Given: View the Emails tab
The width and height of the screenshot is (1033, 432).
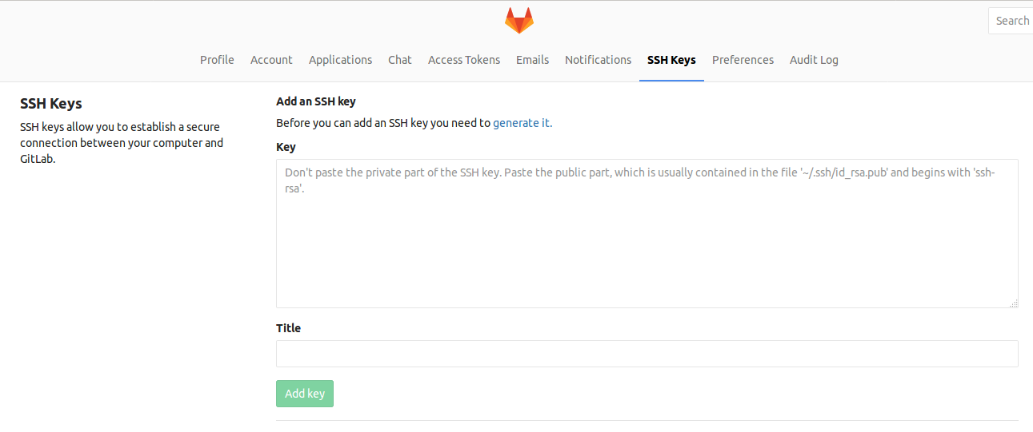Looking at the screenshot, I should 532,60.
